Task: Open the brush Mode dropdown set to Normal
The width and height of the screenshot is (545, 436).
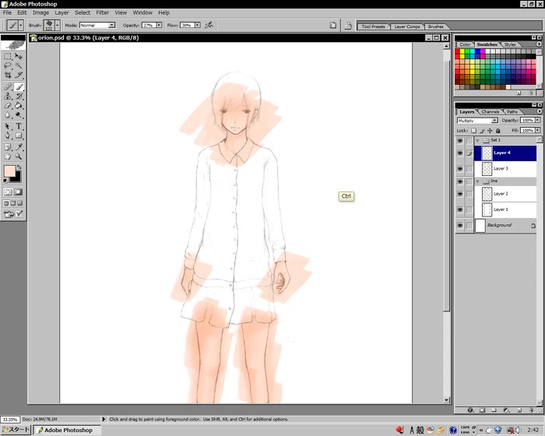Action: click(x=97, y=25)
